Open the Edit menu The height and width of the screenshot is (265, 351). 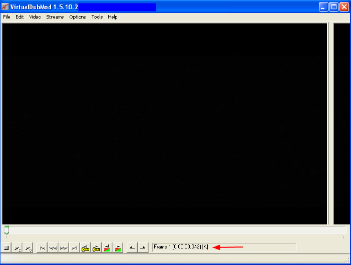(x=20, y=17)
